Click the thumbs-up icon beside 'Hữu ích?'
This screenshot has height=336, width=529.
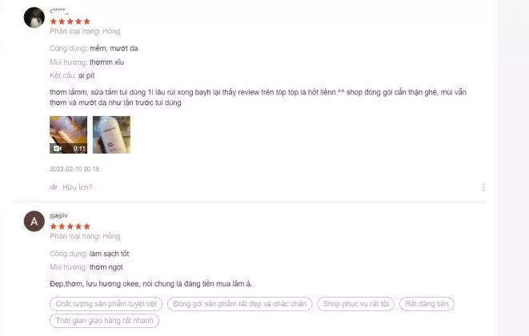[54, 187]
